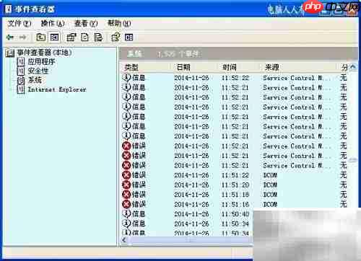Open the 查看(V) menu
This screenshot has width=361, height=261.
(86, 23)
